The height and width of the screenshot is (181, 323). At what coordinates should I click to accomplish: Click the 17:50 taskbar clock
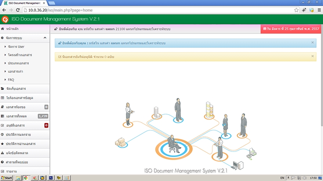(x=313, y=178)
